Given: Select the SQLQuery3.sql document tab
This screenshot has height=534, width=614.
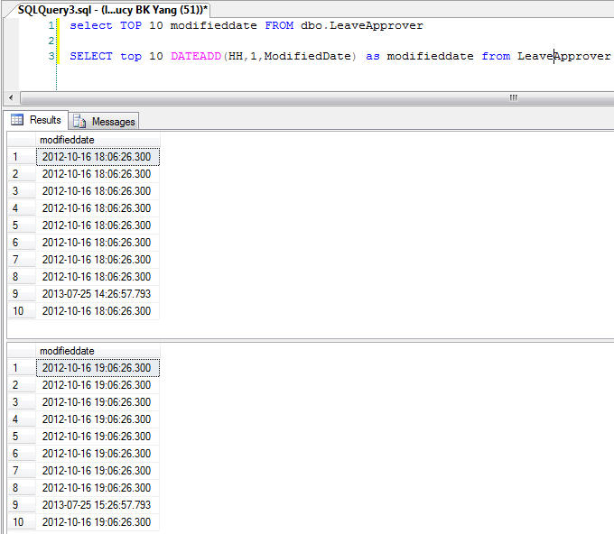Looking at the screenshot, I should pyautogui.click(x=112, y=9).
